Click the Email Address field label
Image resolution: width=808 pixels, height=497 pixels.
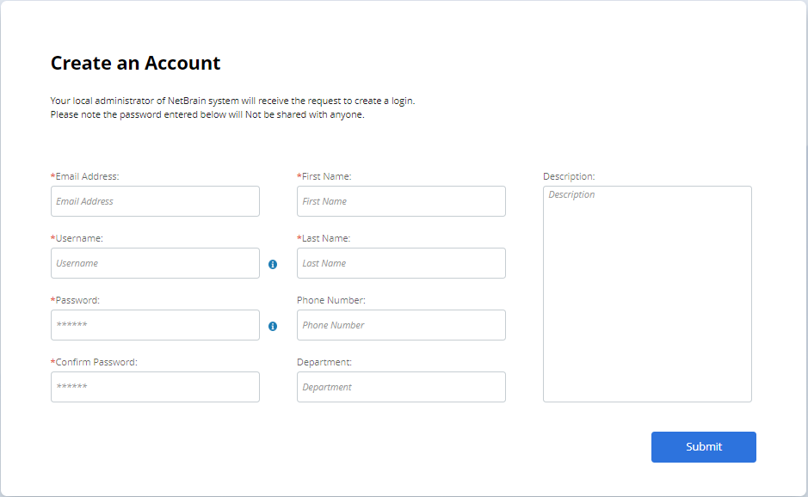click(87, 175)
